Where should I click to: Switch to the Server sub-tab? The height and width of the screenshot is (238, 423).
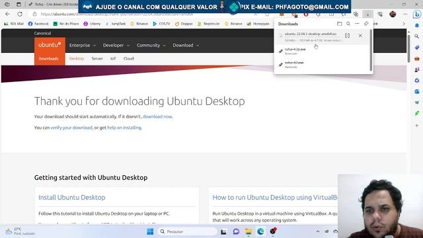pyautogui.click(x=97, y=59)
